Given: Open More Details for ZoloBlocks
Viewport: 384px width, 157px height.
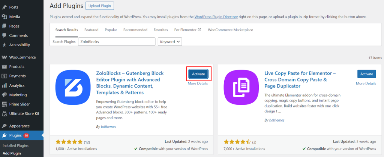Looking at the screenshot, I should [x=198, y=84].
